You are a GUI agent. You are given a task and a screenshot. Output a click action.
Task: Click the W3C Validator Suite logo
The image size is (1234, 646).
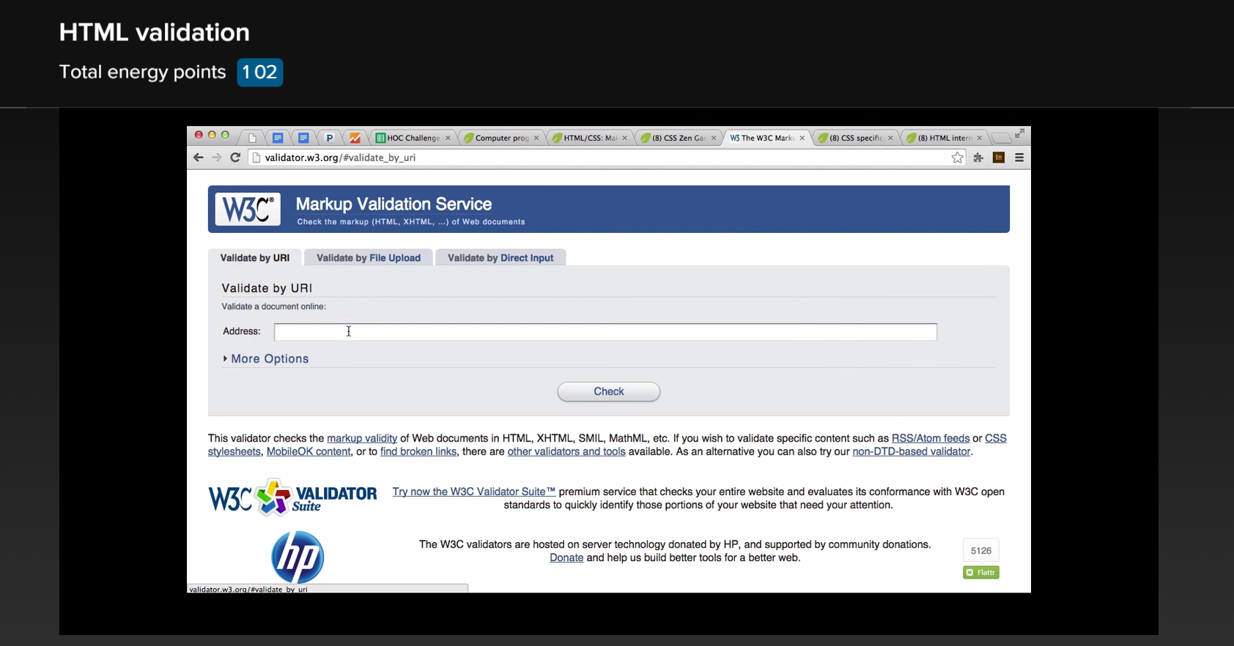coord(292,498)
